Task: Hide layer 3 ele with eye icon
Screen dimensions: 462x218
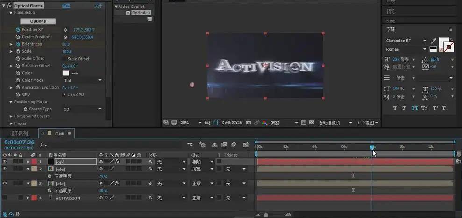Action: (x=4, y=183)
